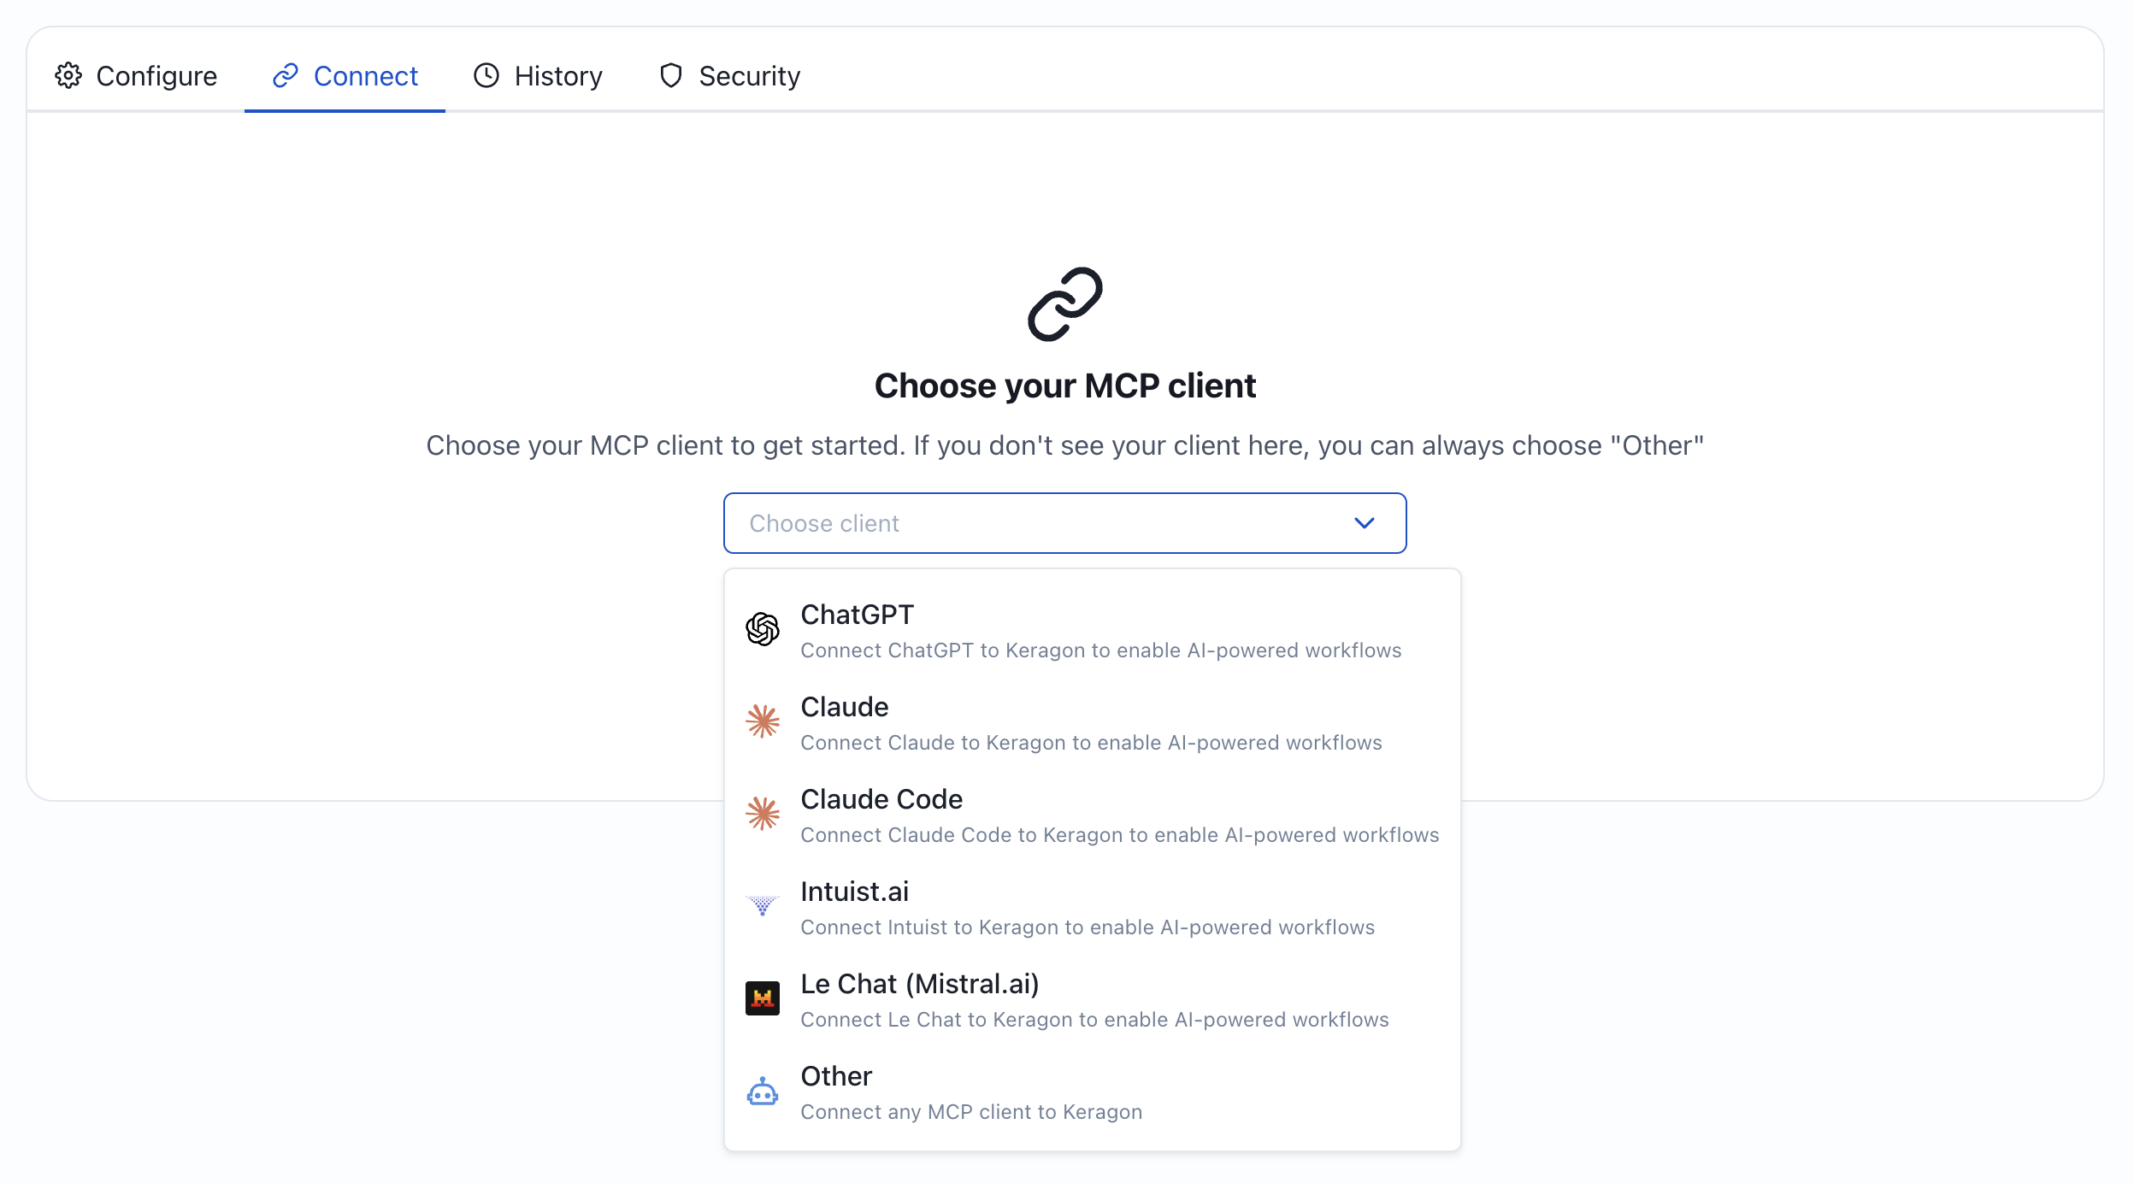Viewport: 2134px width, 1183px height.
Task: Click the Intuist.ai logo icon
Action: click(x=762, y=906)
